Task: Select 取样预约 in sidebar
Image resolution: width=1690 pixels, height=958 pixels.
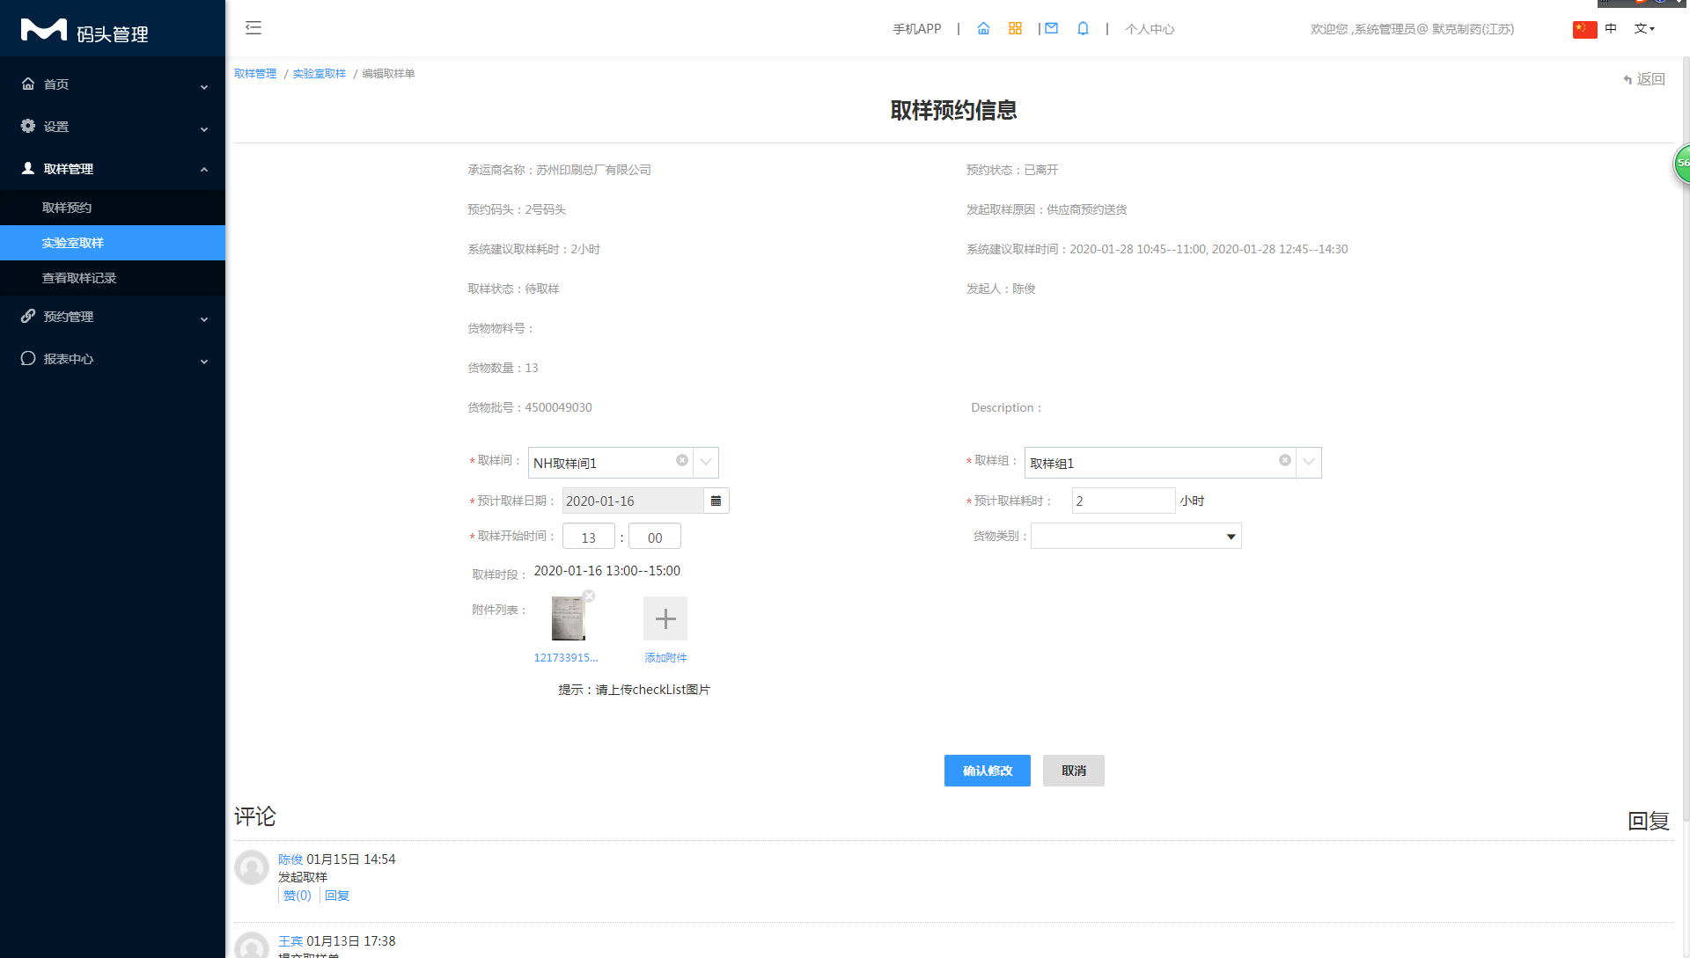Action: 67,208
